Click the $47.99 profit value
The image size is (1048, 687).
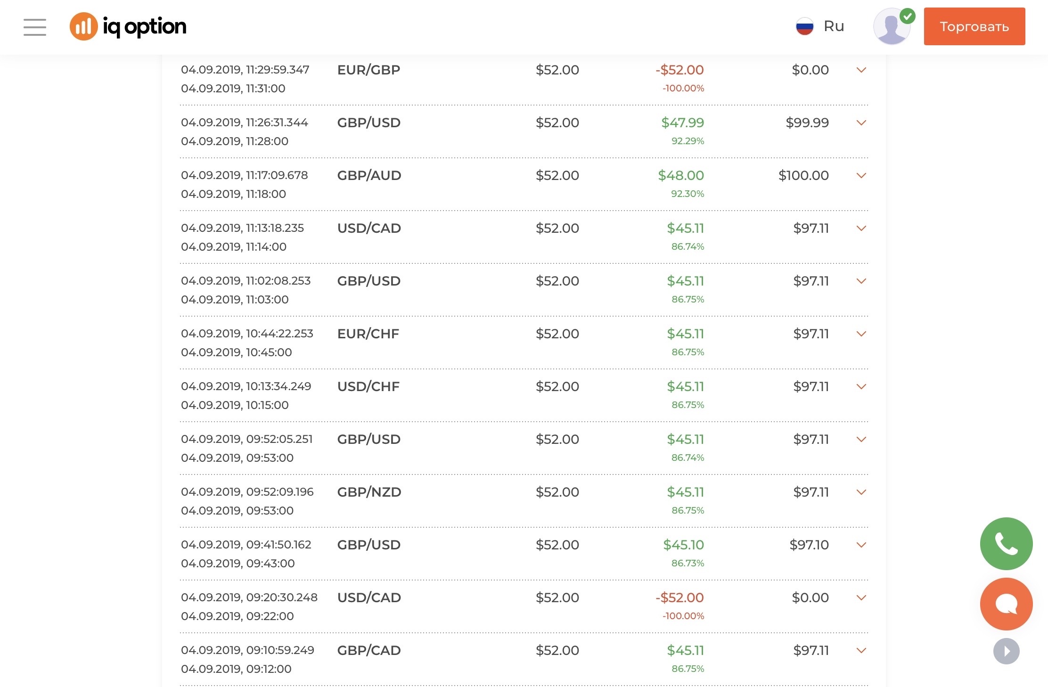682,123
